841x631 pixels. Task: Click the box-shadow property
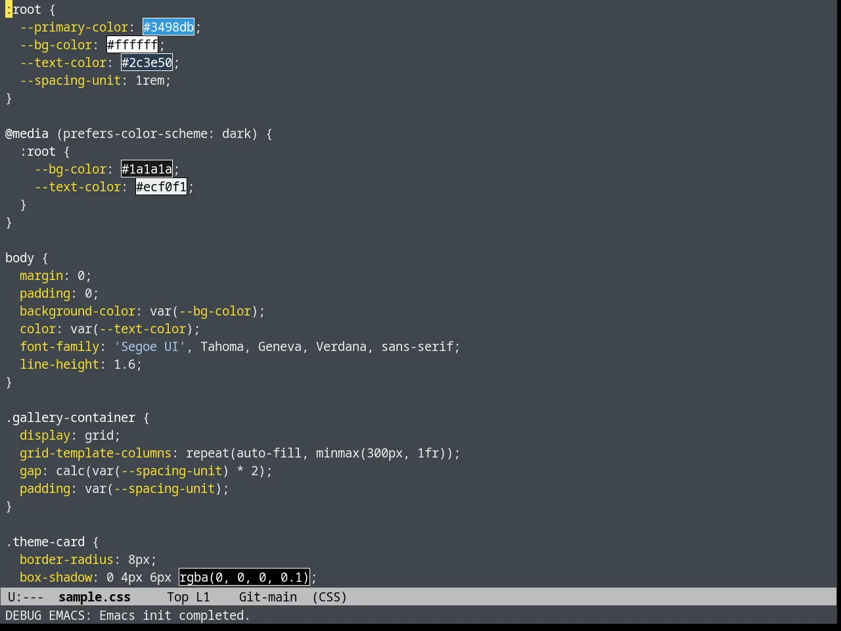56,577
